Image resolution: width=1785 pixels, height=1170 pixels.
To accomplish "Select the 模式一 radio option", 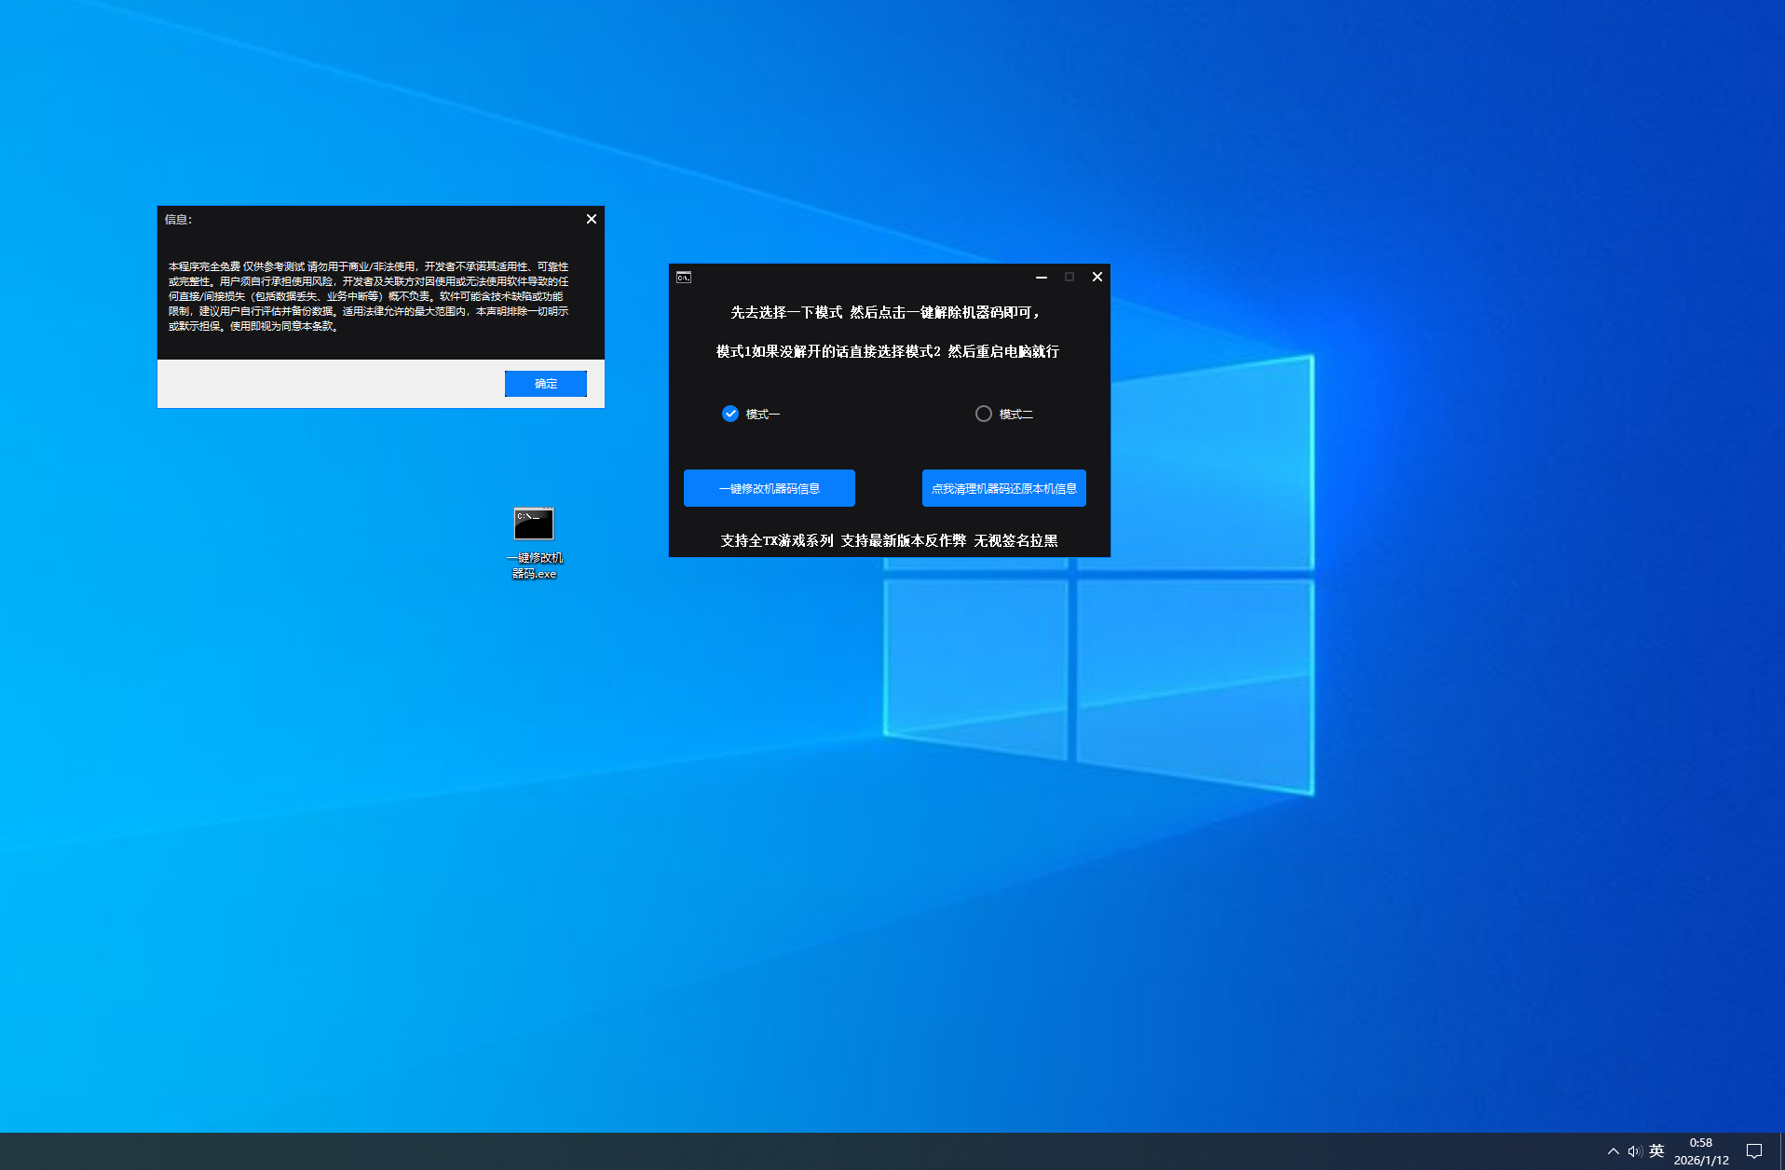I will coord(730,414).
